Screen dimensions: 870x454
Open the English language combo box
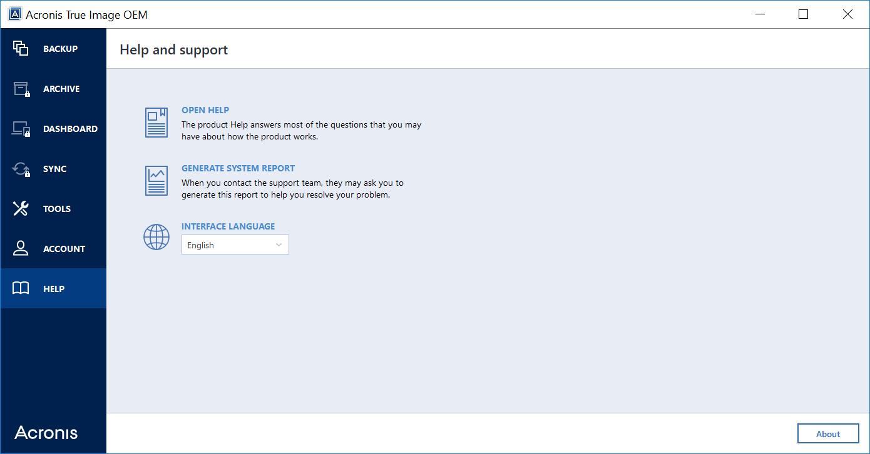click(x=235, y=245)
